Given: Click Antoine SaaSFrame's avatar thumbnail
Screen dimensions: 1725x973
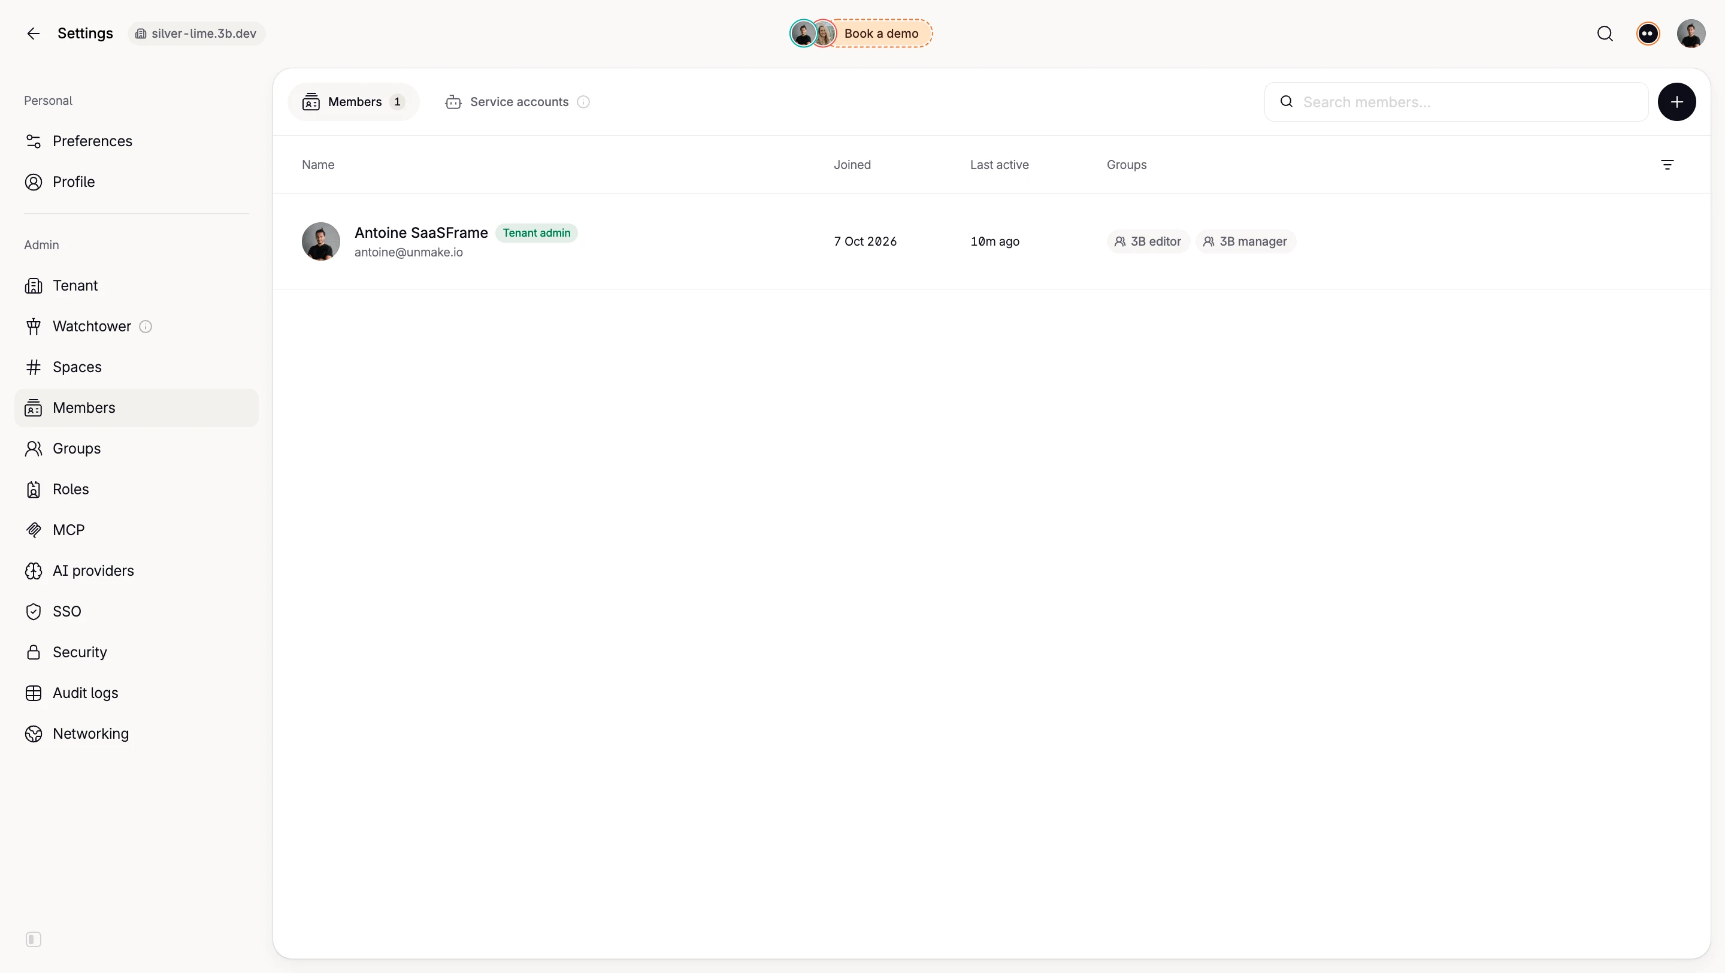Looking at the screenshot, I should (x=321, y=241).
